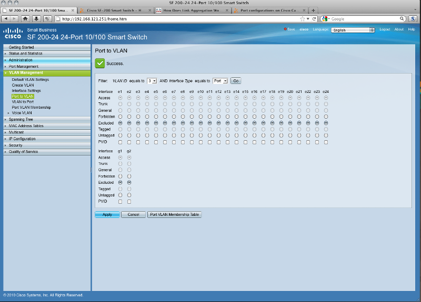Select Forbidden radio button for port e24
The width and height of the screenshot is (421, 302).
[326, 117]
